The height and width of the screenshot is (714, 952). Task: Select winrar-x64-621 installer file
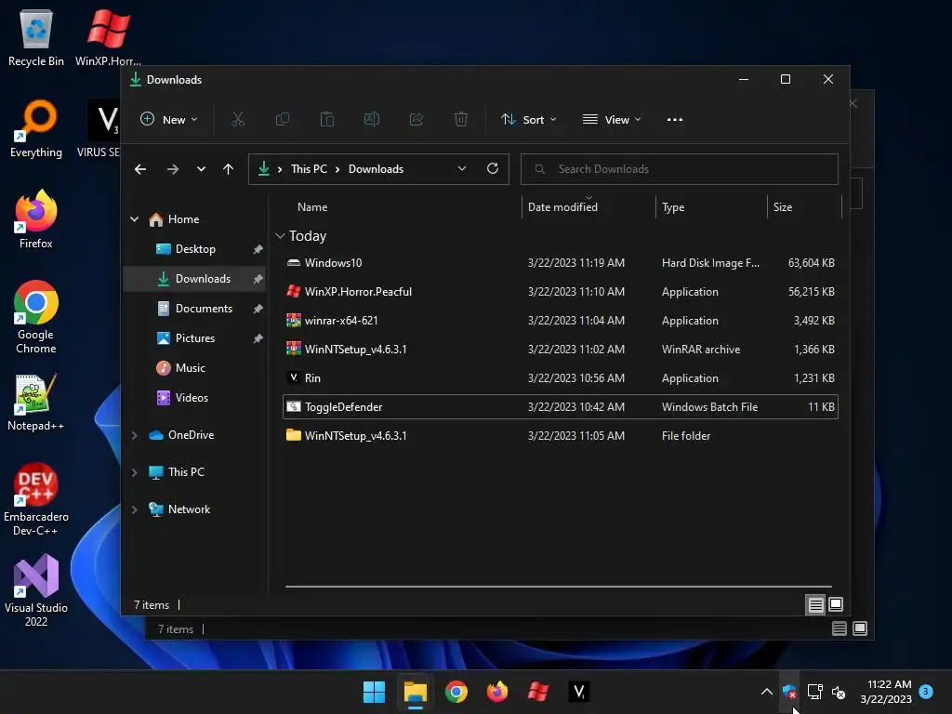pos(561,321)
